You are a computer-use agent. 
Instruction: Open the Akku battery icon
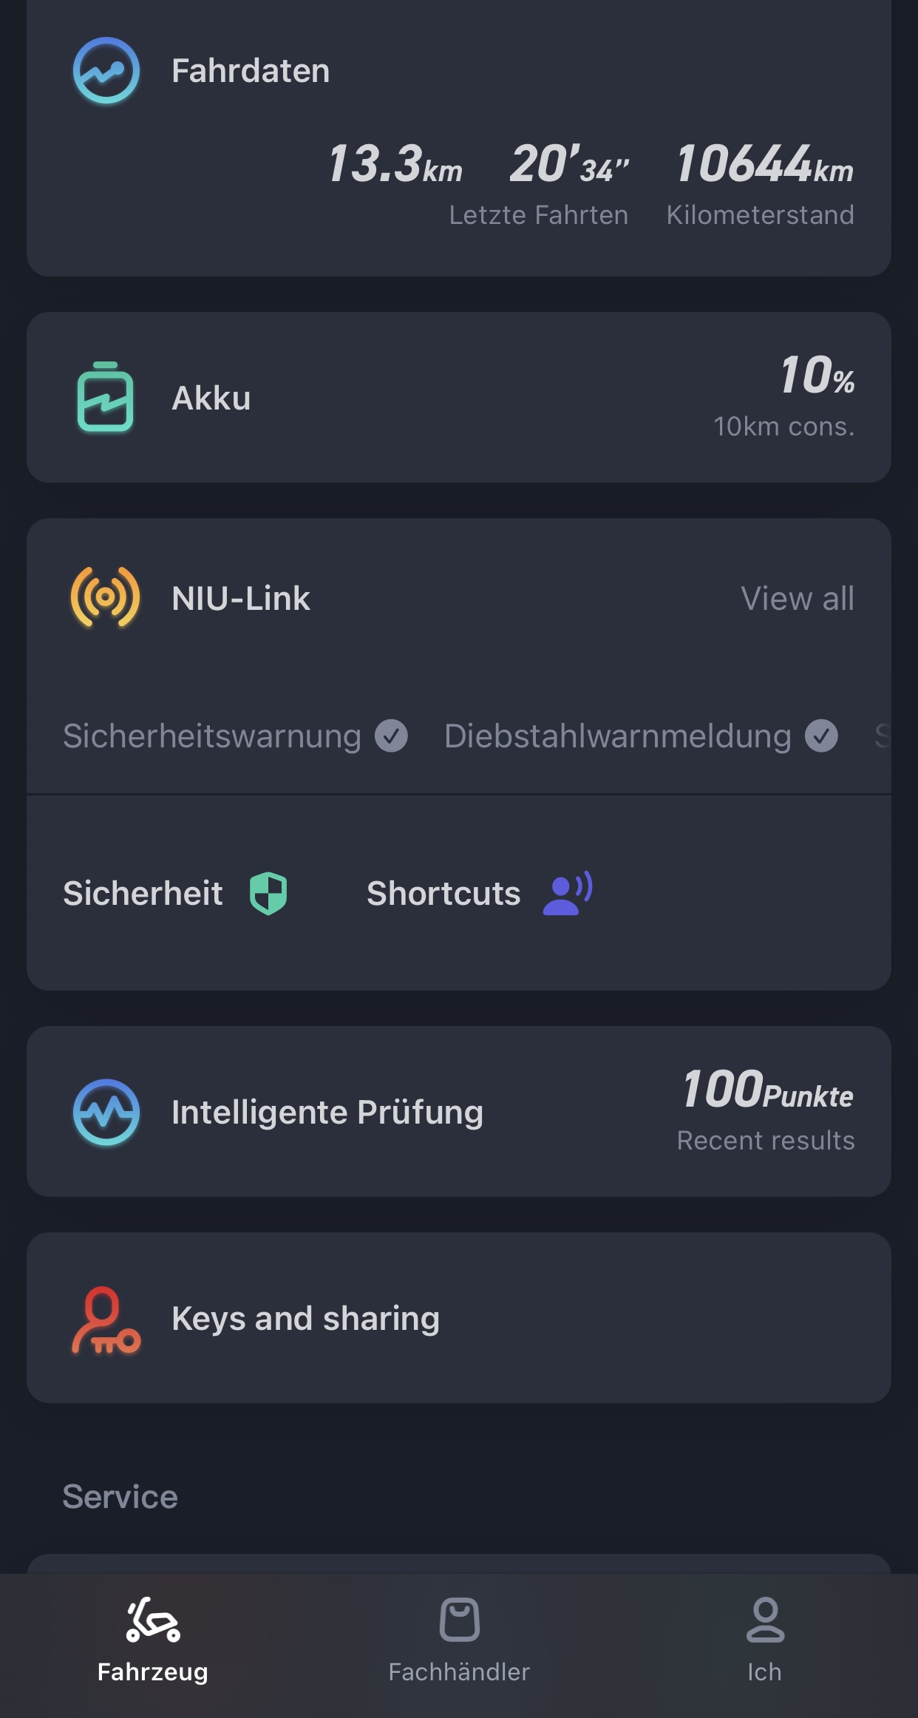106,397
